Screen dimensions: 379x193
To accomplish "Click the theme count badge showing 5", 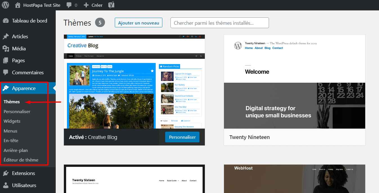I will [x=100, y=23].
